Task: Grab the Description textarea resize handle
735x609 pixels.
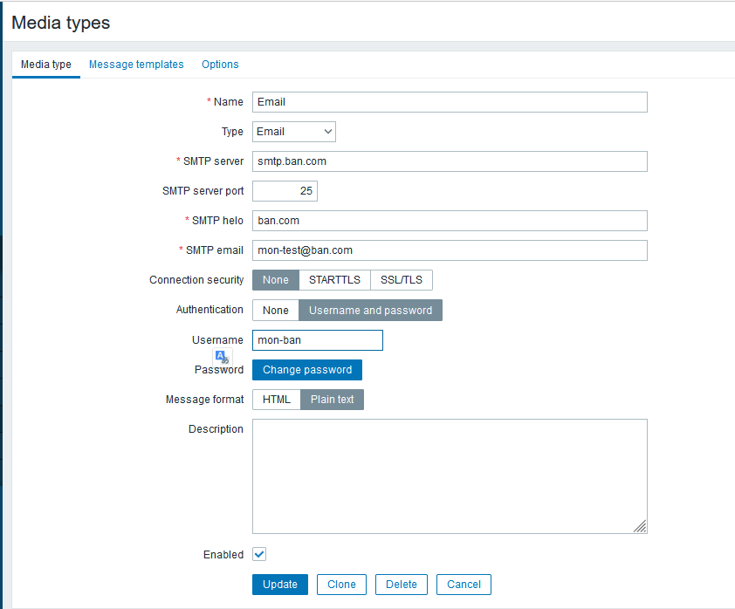Action: (640, 526)
